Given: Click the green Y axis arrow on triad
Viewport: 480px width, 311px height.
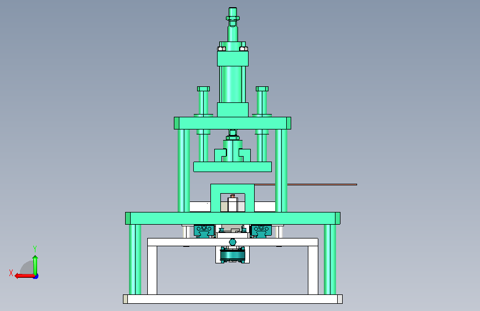Looking at the screenshot, I should coord(35,265).
